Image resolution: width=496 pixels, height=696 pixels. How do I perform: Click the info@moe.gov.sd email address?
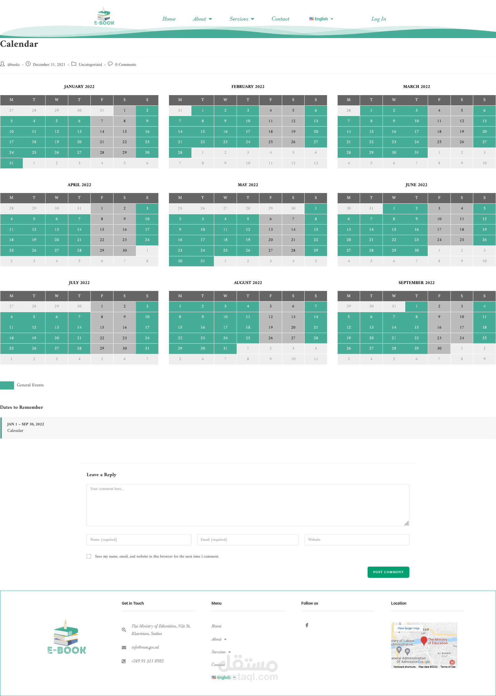pyautogui.click(x=145, y=648)
